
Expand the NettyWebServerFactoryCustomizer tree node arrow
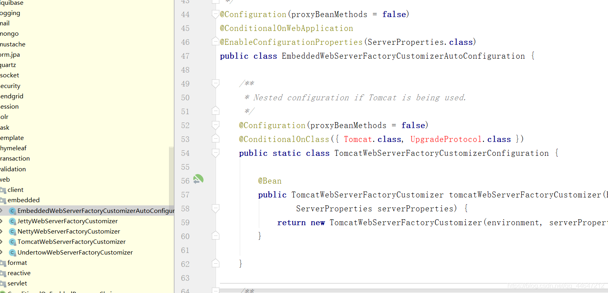(x=2, y=232)
